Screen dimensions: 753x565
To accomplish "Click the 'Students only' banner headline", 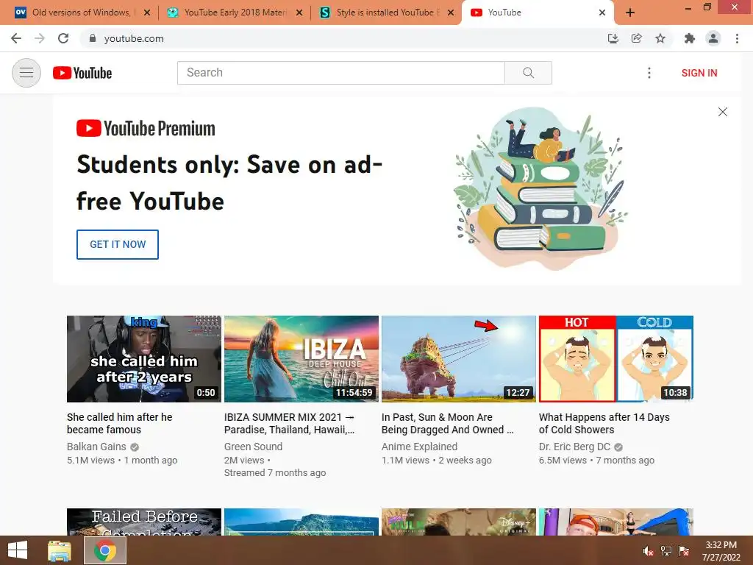I will pos(229,182).
